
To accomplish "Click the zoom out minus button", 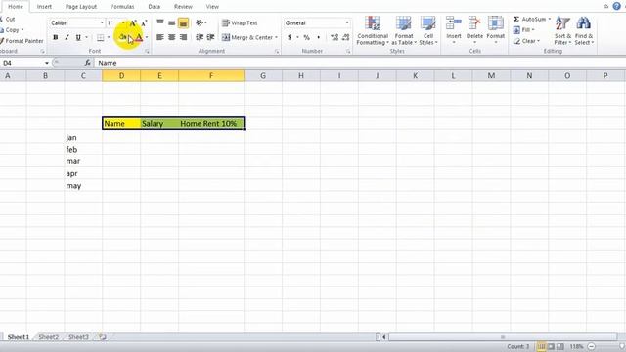I will [592, 346].
